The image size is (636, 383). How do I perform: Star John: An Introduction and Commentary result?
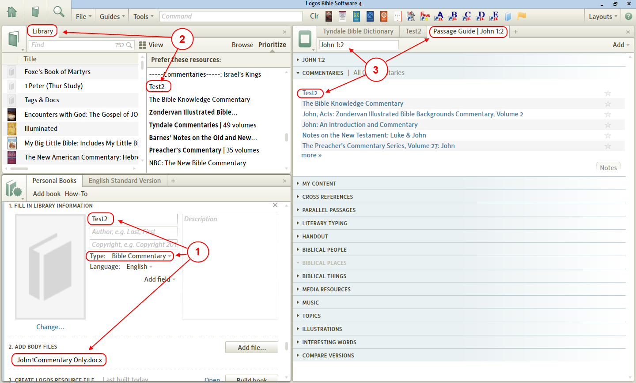608,125
